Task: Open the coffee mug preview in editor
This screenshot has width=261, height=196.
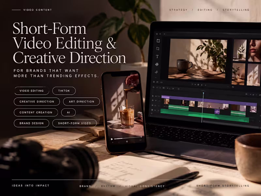Action: (198, 59)
